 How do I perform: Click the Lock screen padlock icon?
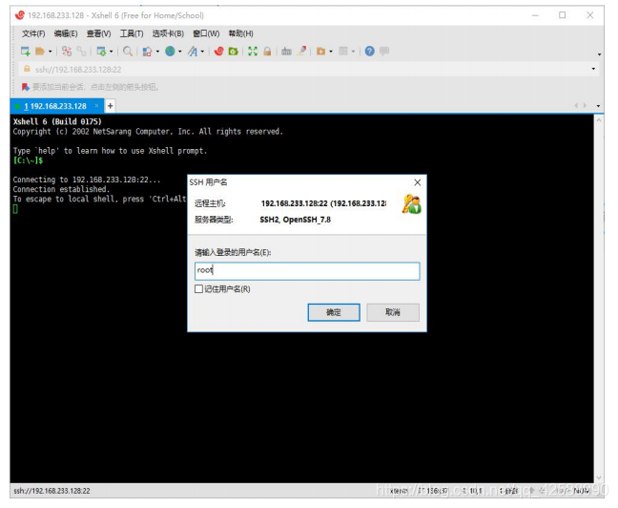267,51
